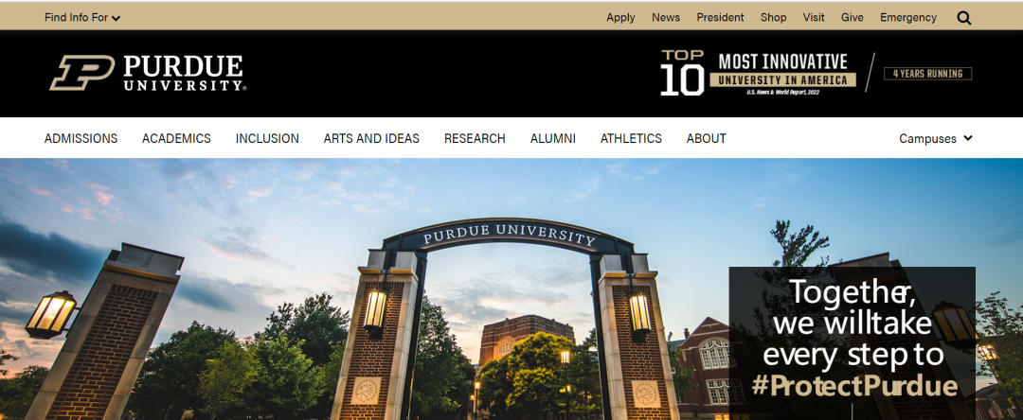Image resolution: width=1023 pixels, height=420 pixels.
Task: Open the Emergency link
Action: [x=908, y=18]
